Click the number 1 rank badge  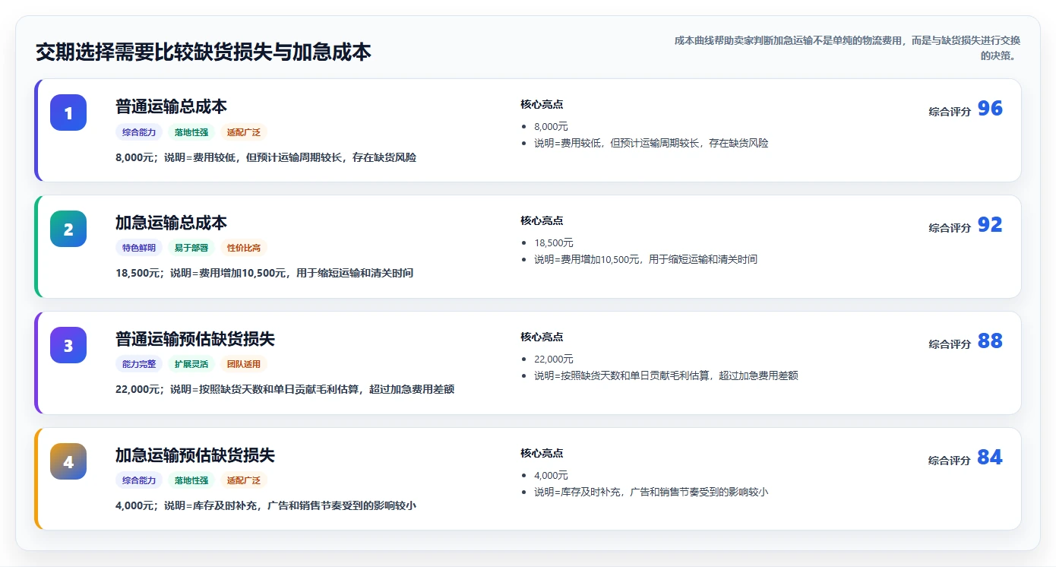click(x=68, y=112)
